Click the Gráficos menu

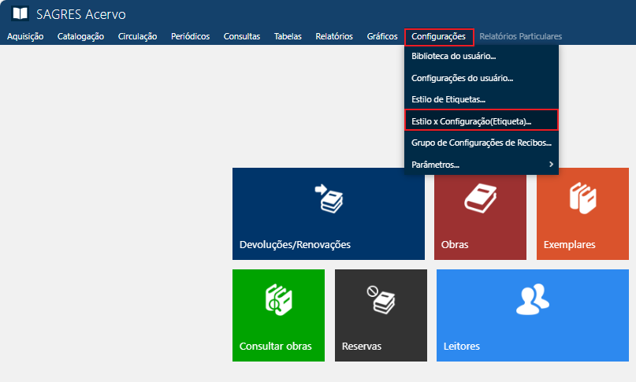pyautogui.click(x=382, y=36)
